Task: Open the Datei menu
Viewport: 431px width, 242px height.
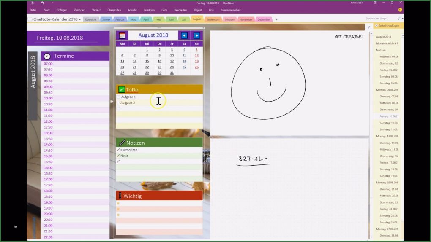Action: click(x=33, y=10)
